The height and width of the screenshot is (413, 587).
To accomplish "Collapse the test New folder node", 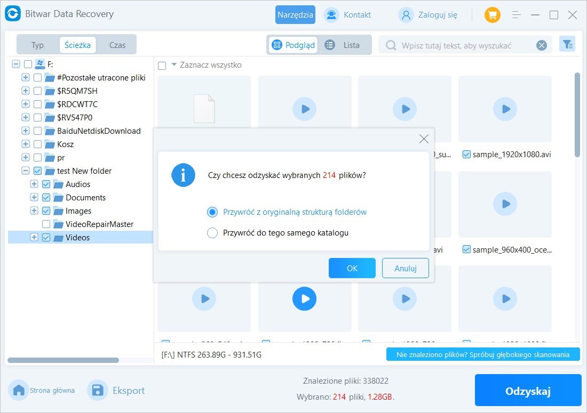I will [26, 171].
